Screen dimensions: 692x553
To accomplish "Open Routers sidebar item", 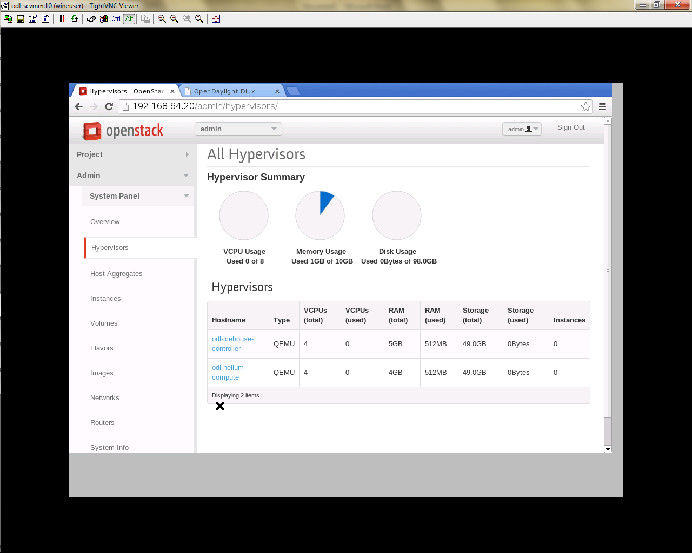I will coord(102,423).
